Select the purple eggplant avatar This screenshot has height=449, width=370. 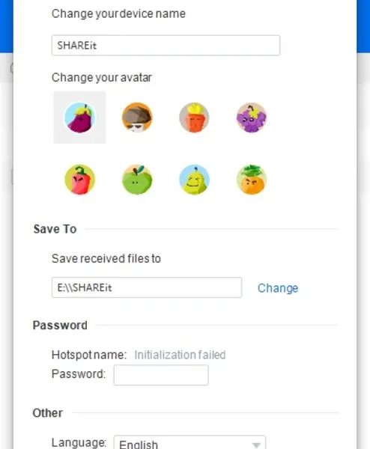[79, 117]
